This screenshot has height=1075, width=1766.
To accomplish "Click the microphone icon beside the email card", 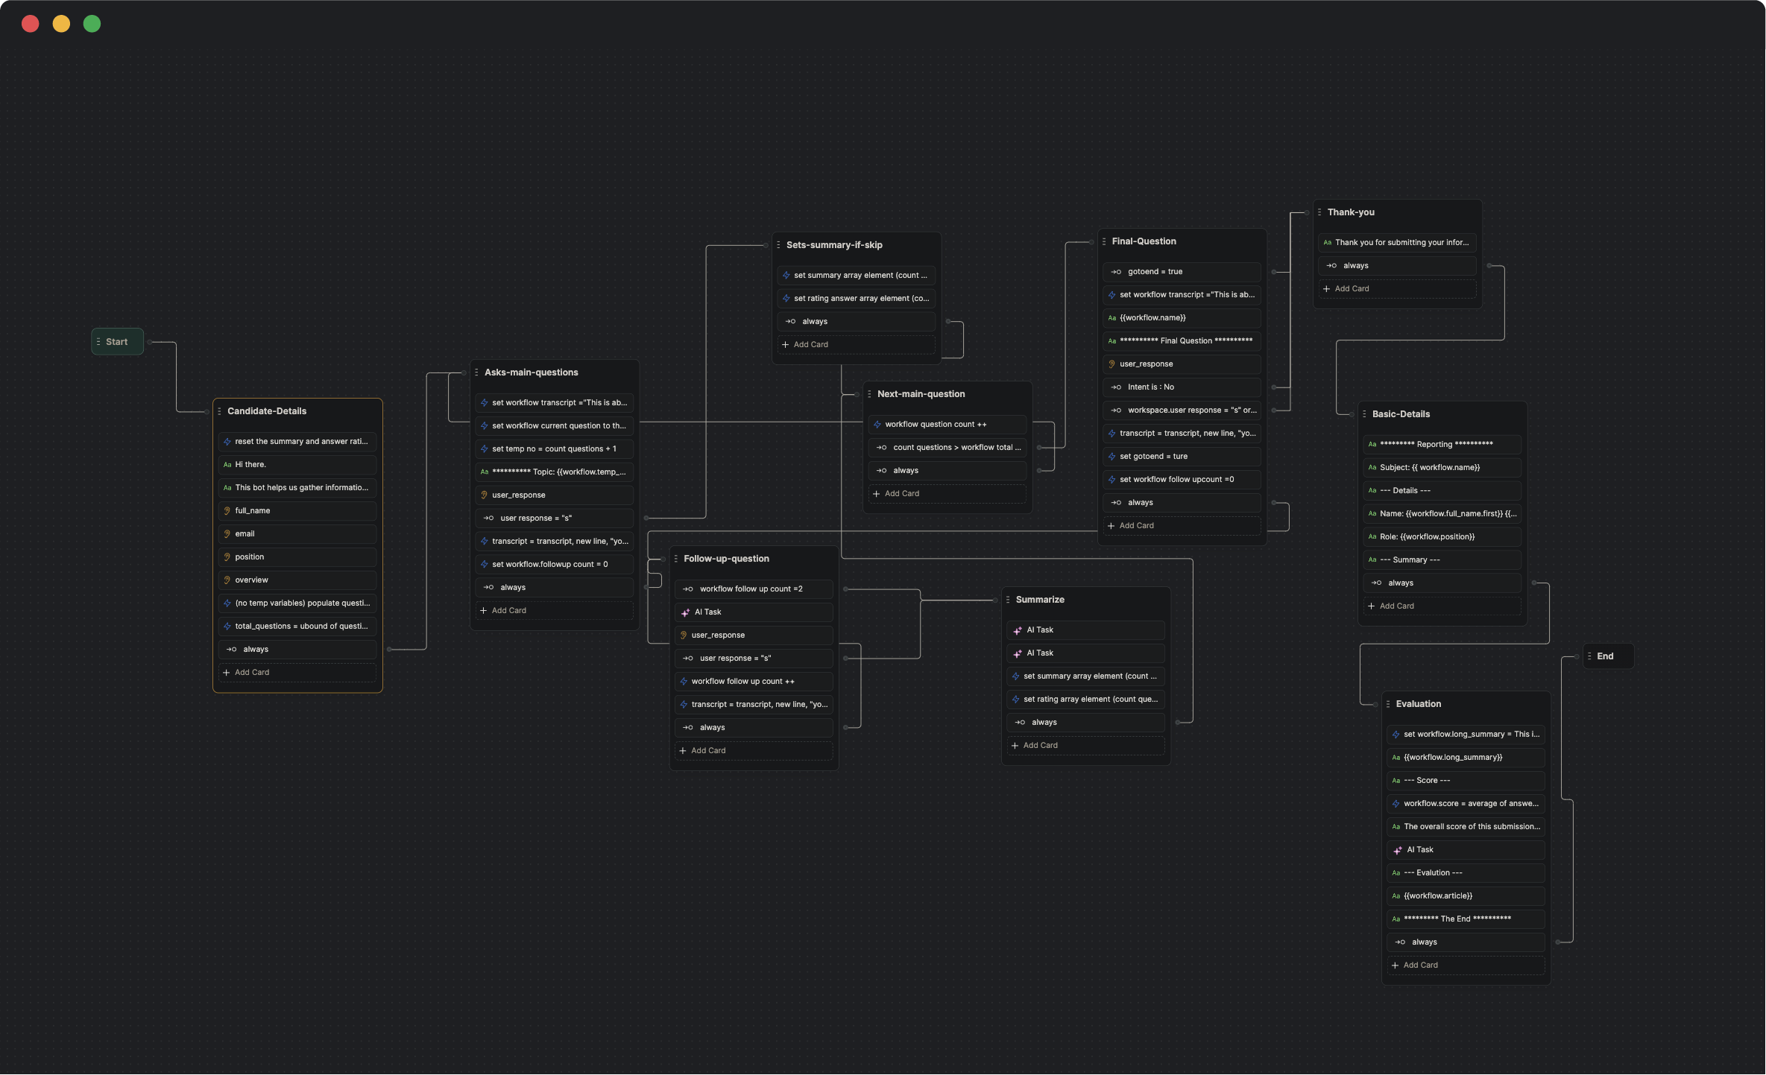I will point(227,533).
